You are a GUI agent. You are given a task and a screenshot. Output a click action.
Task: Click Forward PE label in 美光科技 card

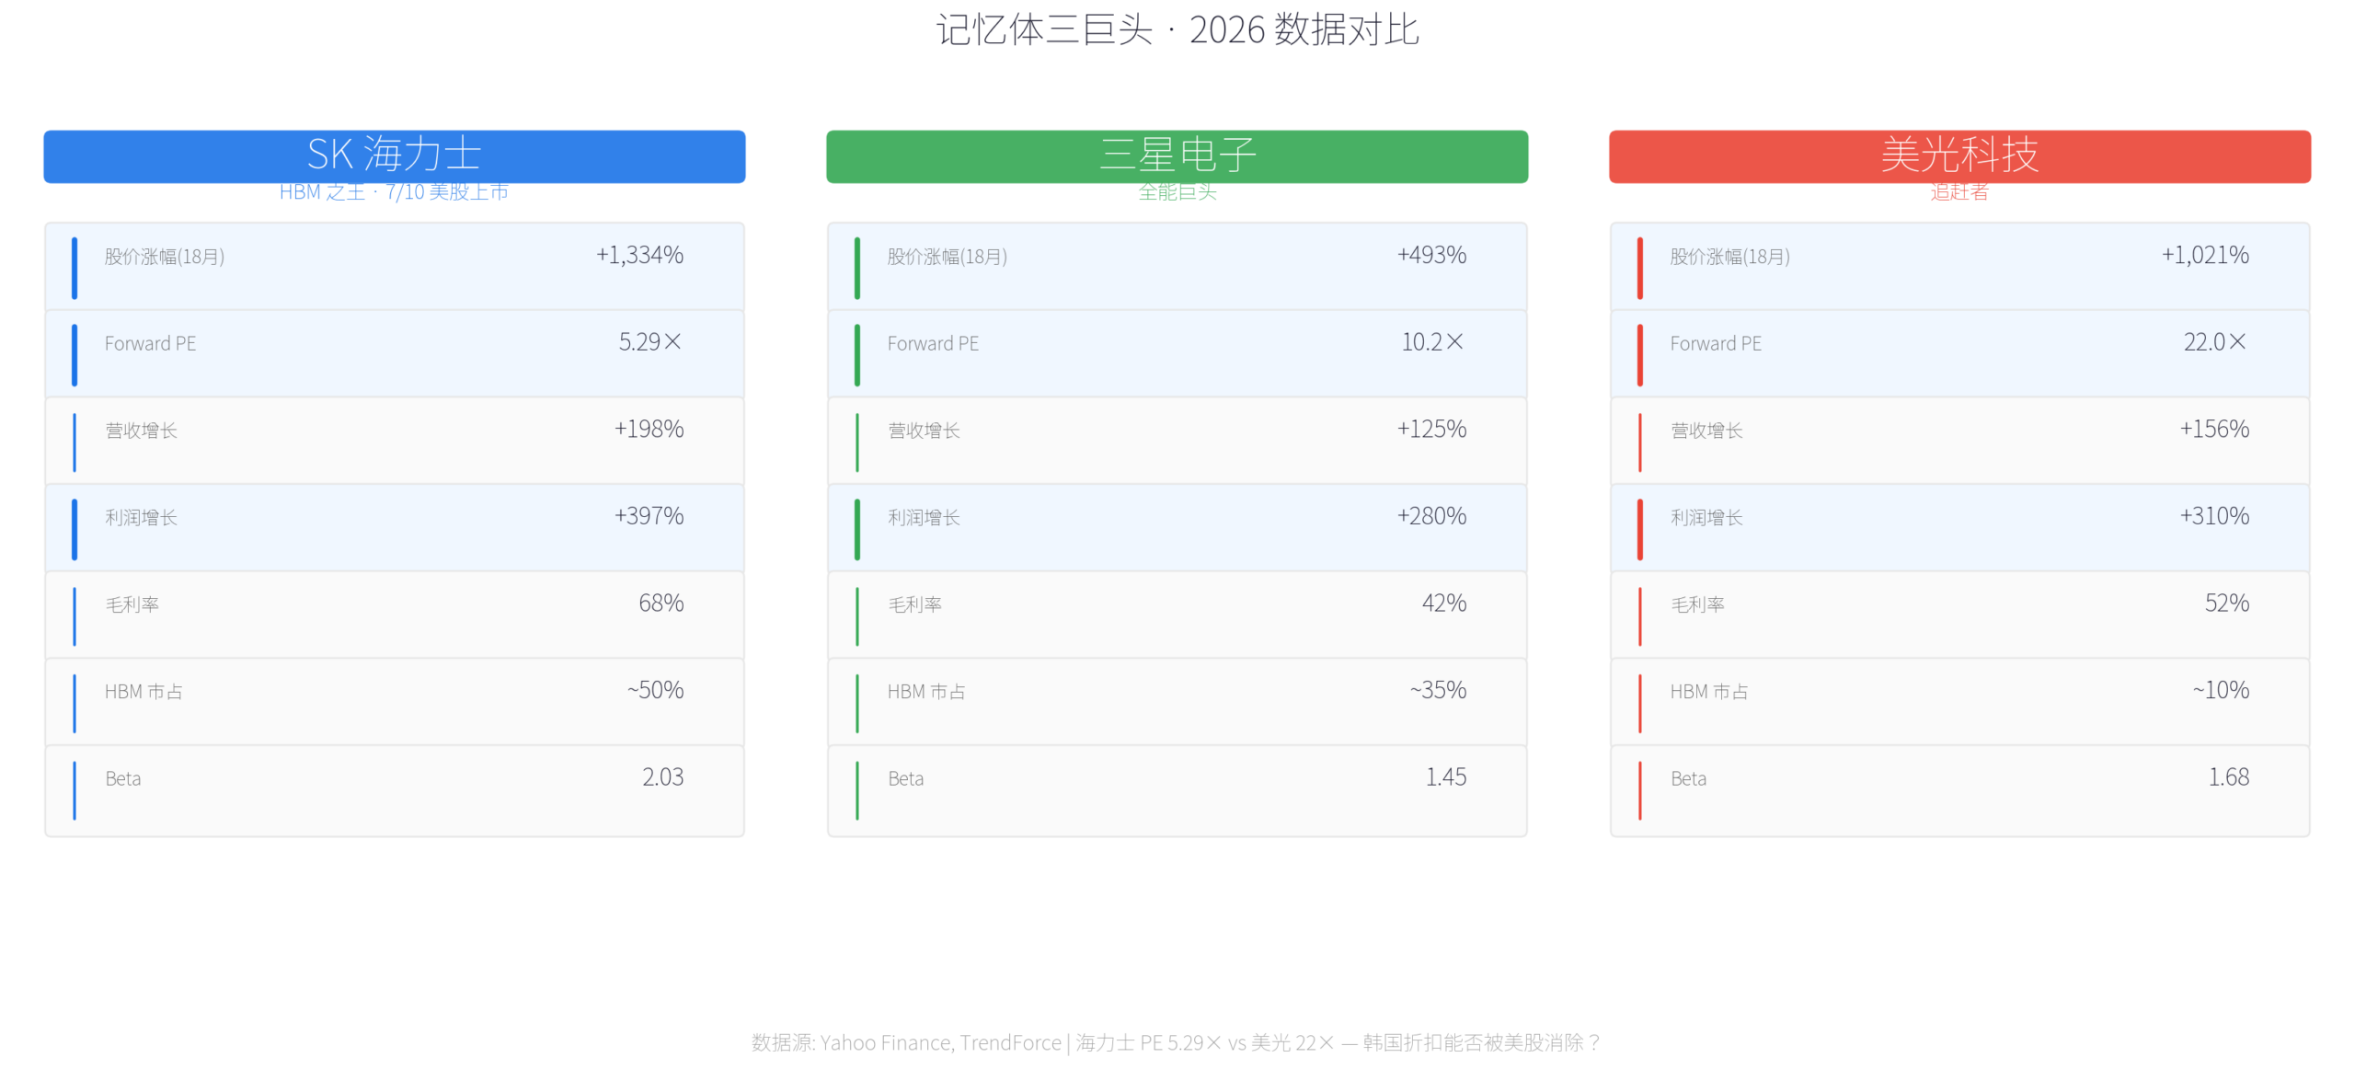1716,343
